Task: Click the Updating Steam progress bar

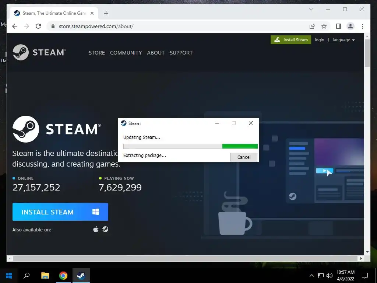Action: (x=190, y=146)
